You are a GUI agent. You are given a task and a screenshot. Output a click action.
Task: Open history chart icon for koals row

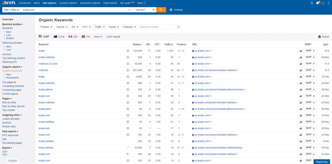[x=301, y=76]
